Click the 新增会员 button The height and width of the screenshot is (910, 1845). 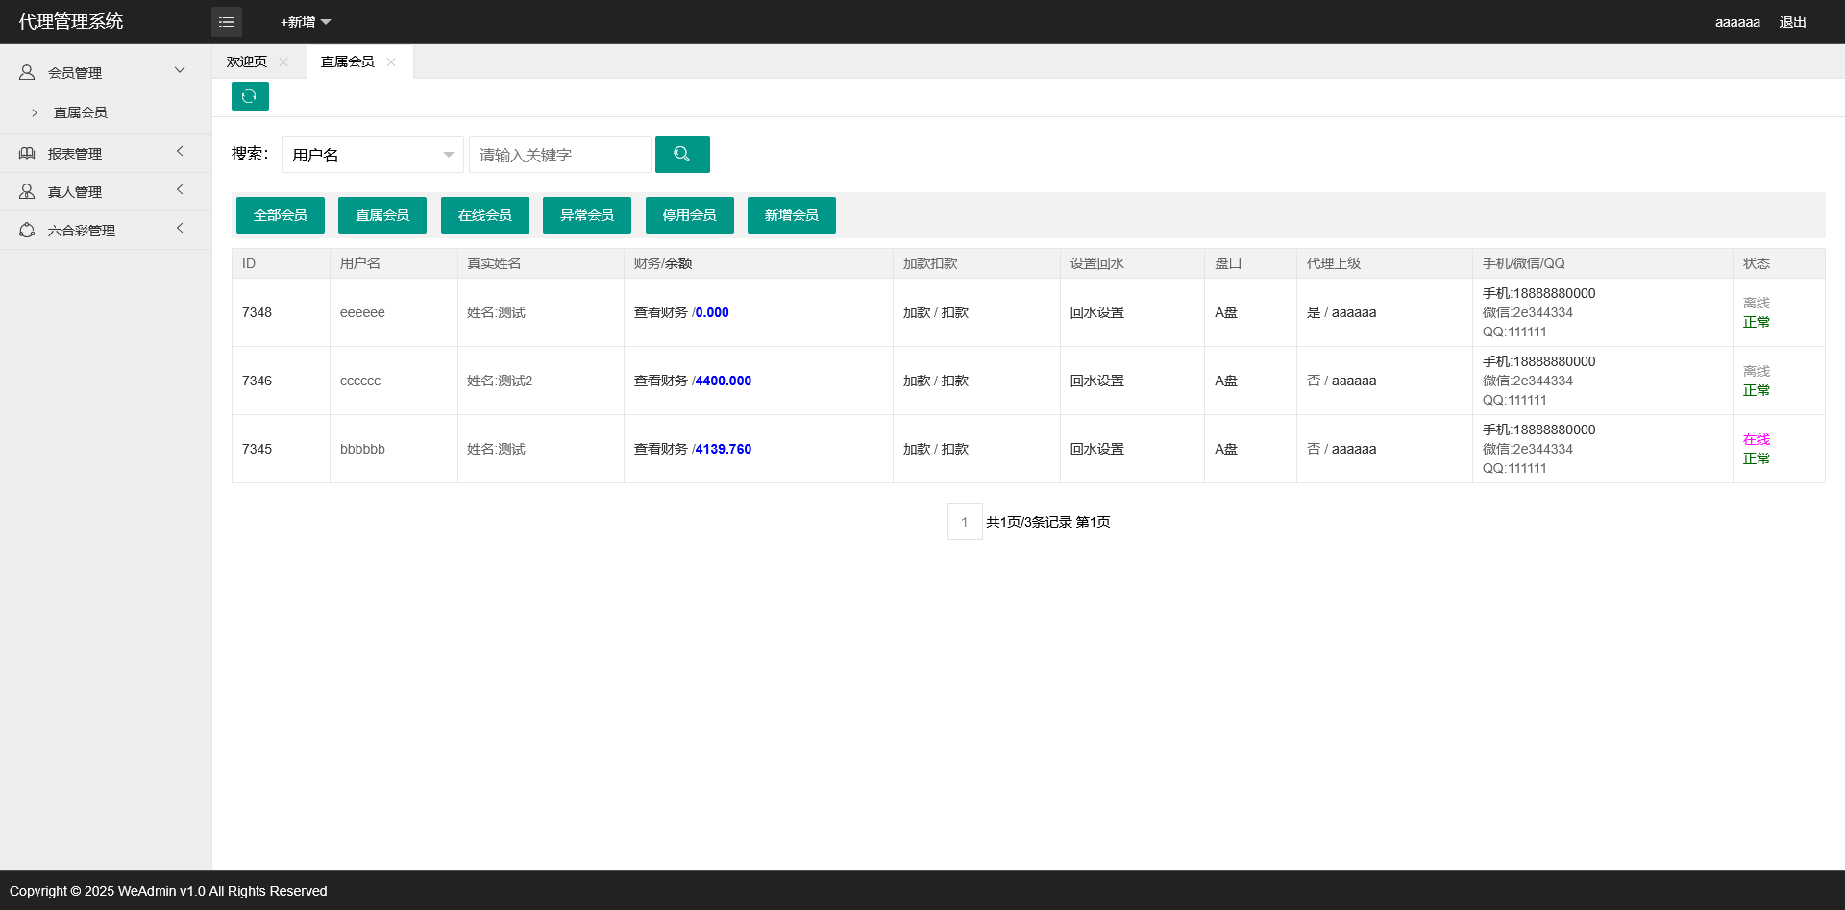click(x=792, y=215)
